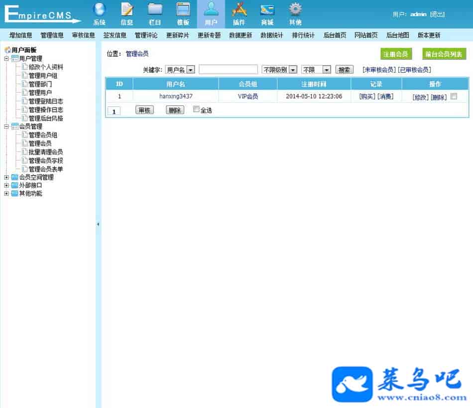The width and height of the screenshot is (473, 408).
Task: Click the keyword search text field
Action: (x=228, y=70)
